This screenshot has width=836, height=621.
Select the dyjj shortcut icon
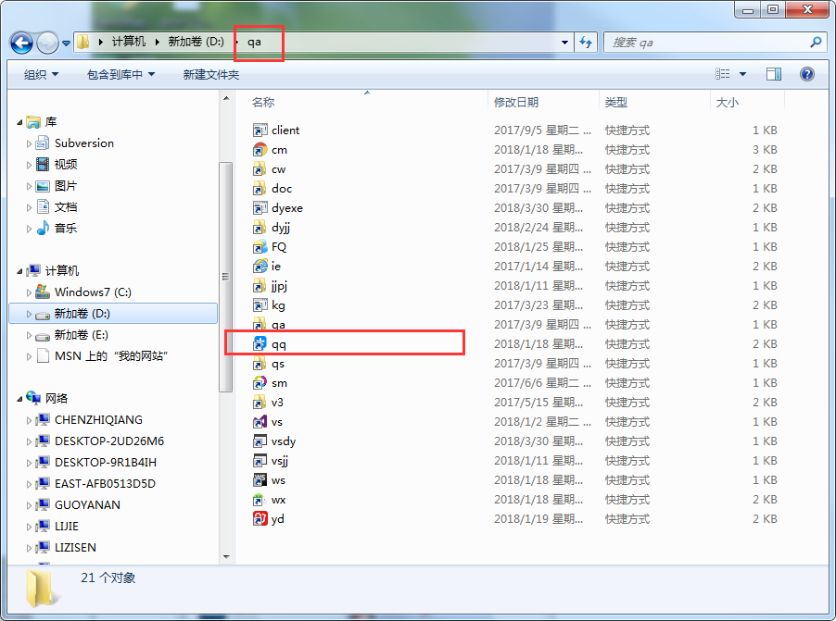[x=260, y=228]
